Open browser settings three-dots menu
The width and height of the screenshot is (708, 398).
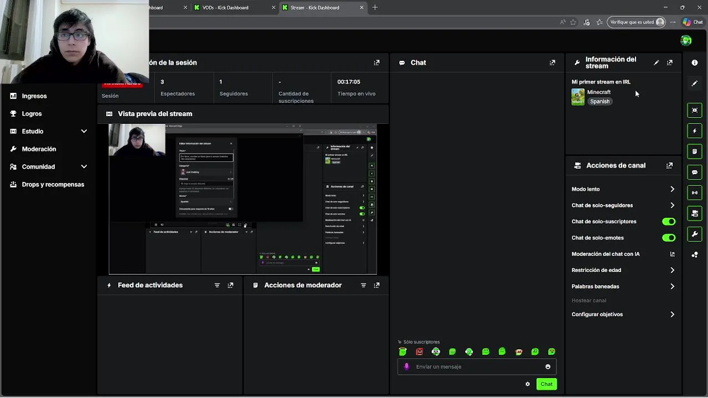click(x=673, y=22)
